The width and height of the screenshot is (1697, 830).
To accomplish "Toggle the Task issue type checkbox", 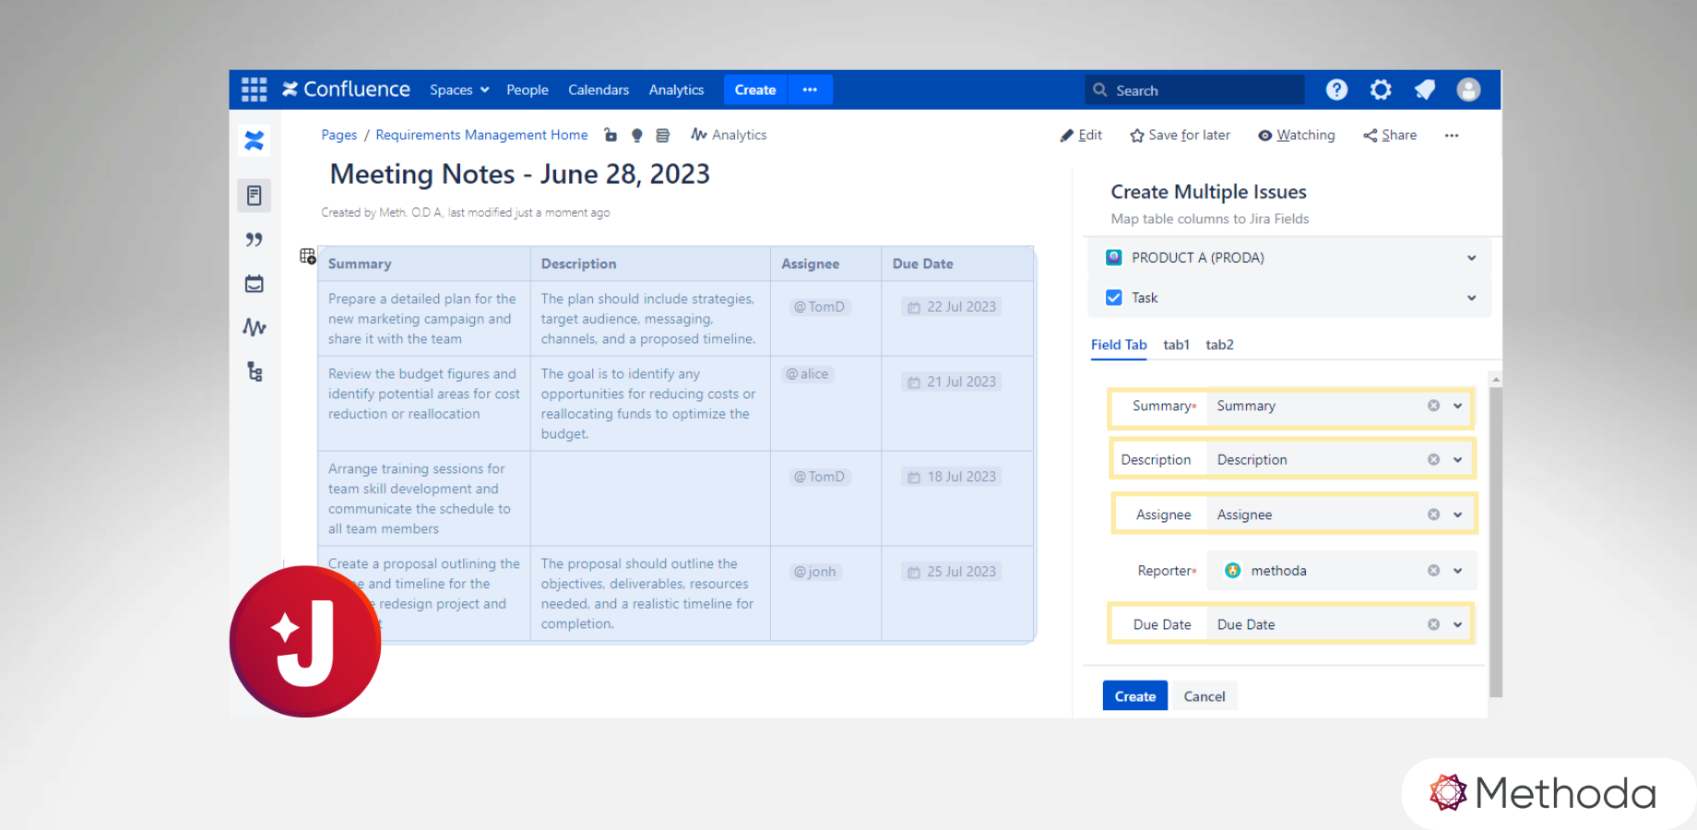I will (1114, 298).
